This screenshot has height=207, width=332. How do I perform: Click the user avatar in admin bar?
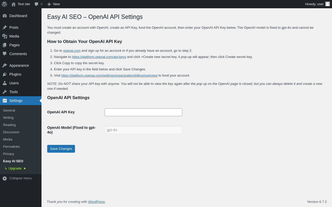(x=328, y=4)
